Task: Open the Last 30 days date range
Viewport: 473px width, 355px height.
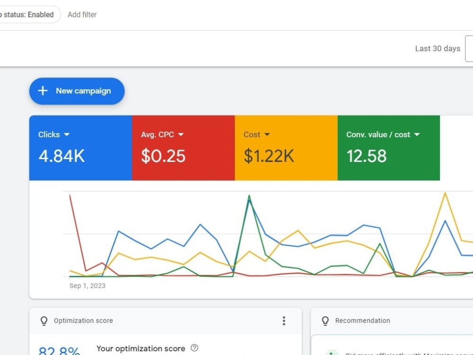Action: coord(438,49)
